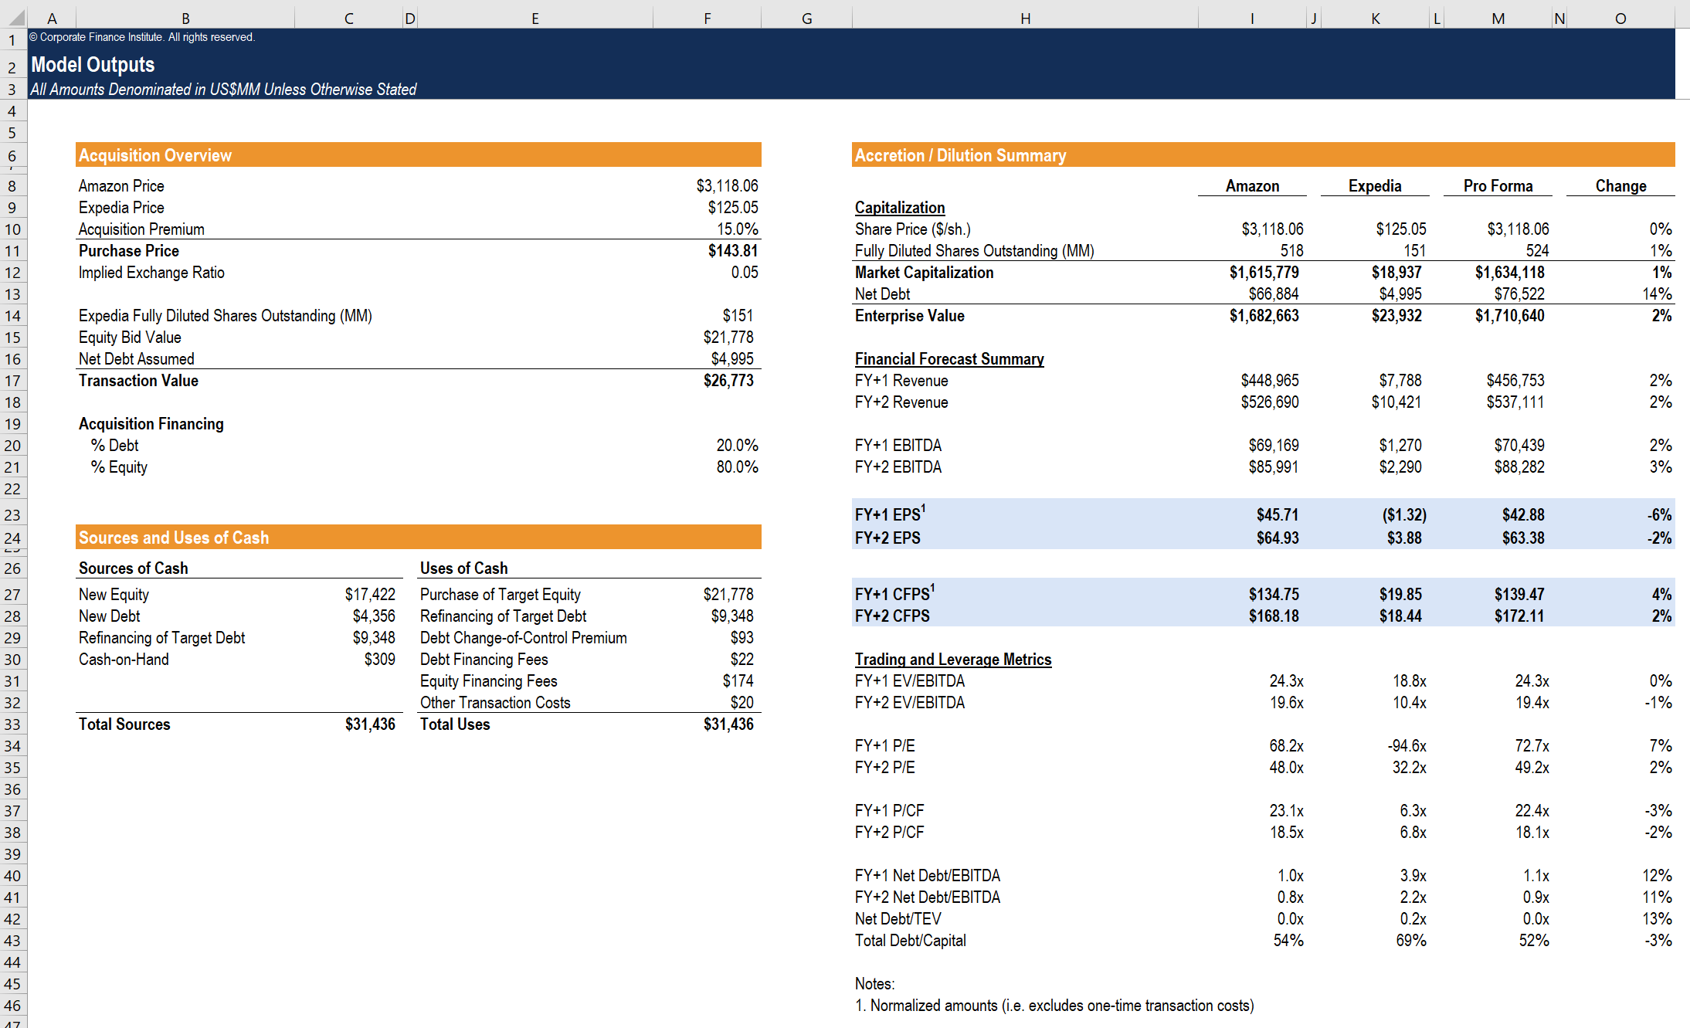The image size is (1690, 1028).
Task: Select the Pro Forma column heading
Action: pyautogui.click(x=1497, y=186)
